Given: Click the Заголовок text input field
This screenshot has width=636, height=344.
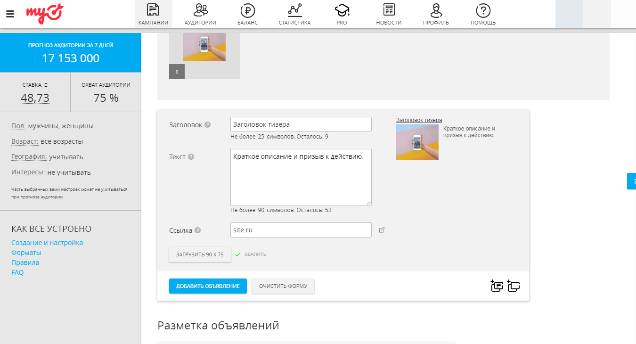Looking at the screenshot, I should [x=301, y=124].
